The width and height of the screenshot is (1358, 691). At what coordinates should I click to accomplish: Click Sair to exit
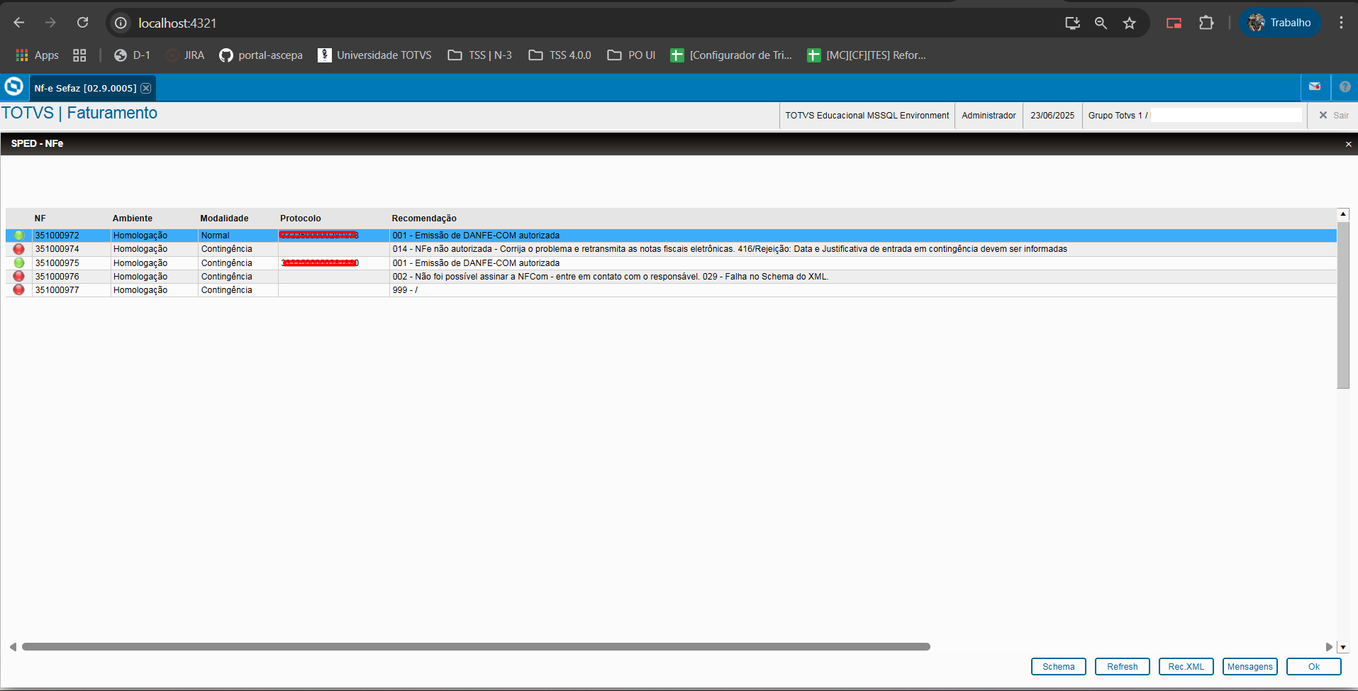tap(1333, 116)
